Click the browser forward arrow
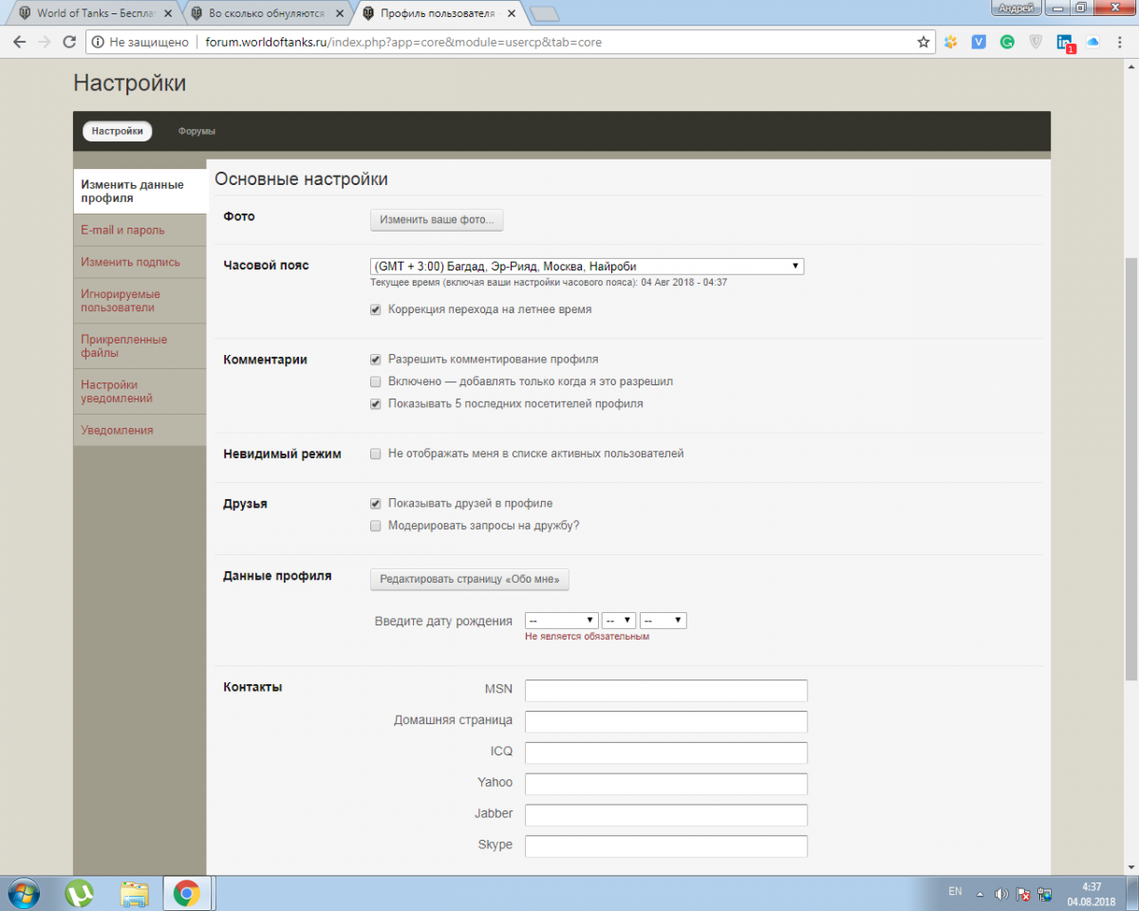Screen dimensions: 1139x911 point(44,42)
